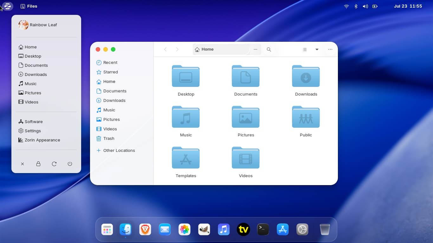This screenshot has width=433, height=243.
Task: Open System Settings gear in dock
Action: [x=302, y=229]
